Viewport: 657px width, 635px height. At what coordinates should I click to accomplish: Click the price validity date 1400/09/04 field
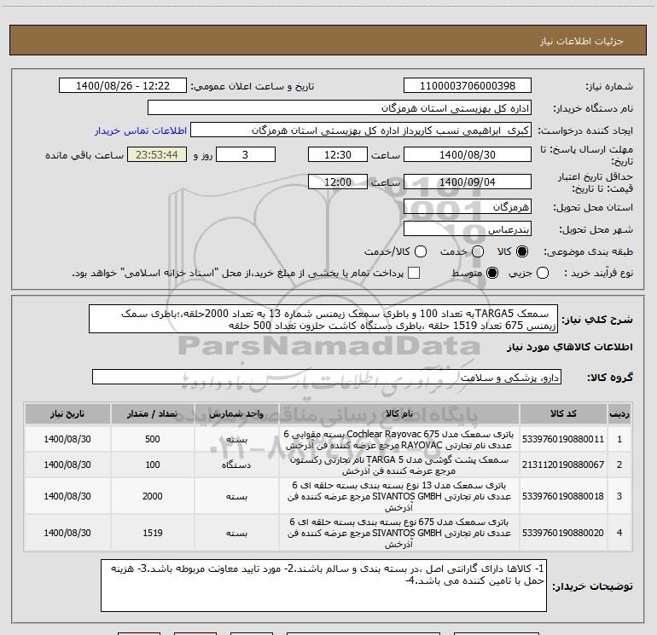(468, 182)
